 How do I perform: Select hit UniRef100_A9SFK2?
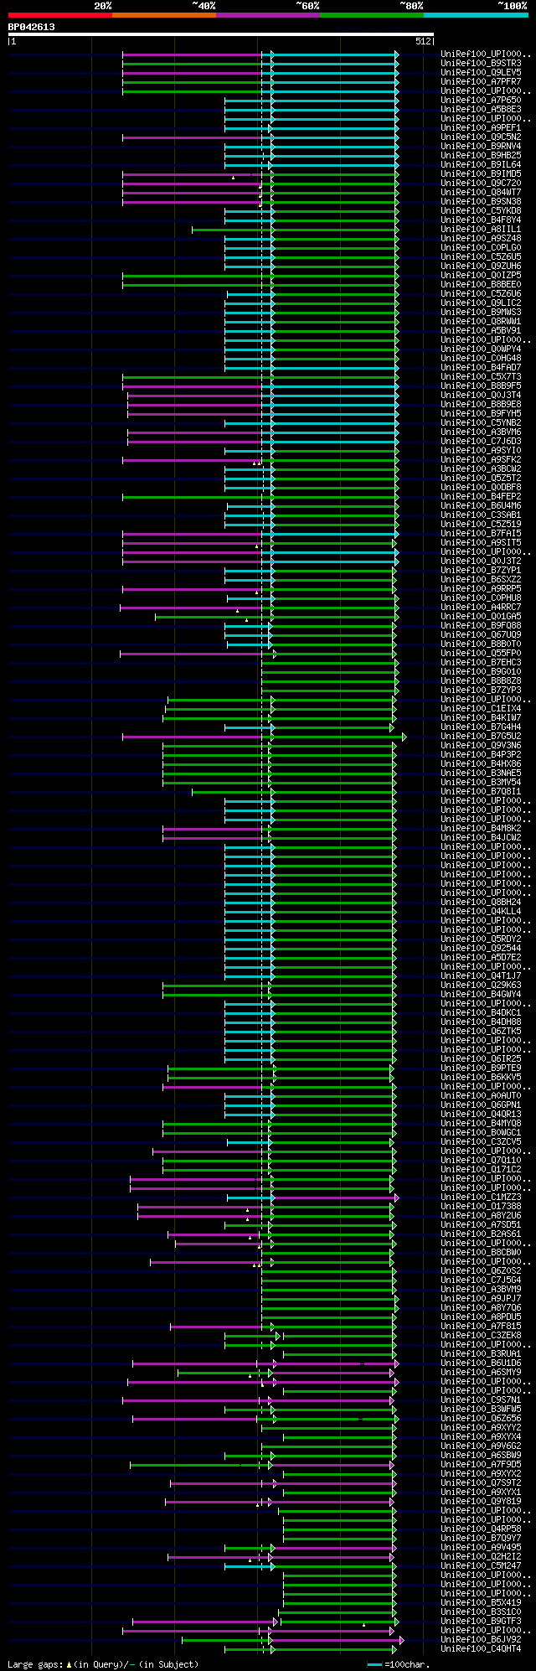click(x=481, y=460)
